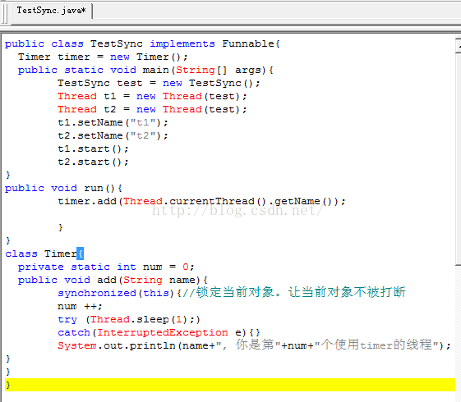Click the vertical scrollbar thumb
Screen dimensions: 461x402
coord(459,158)
